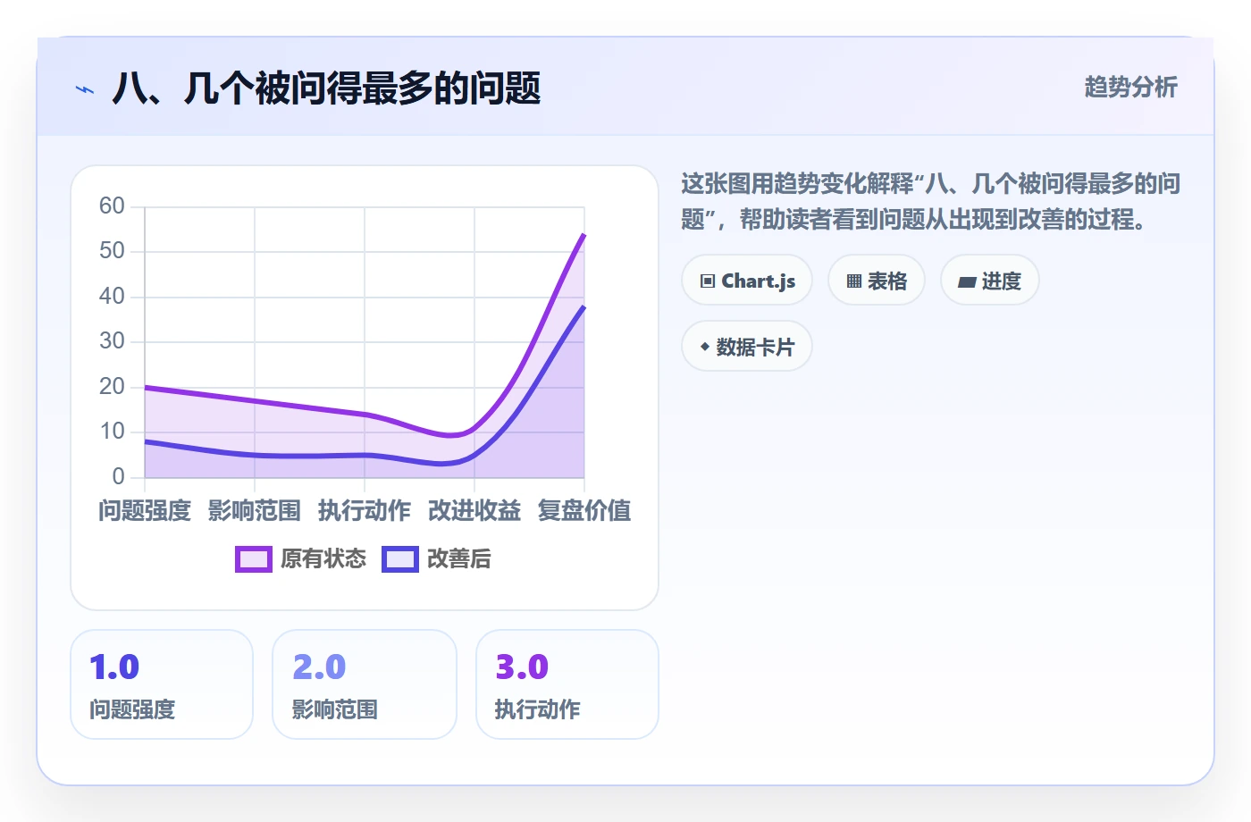Viewport: 1251px width, 822px height.
Task: Click the blue line start point at 问题强度
Action: click(x=145, y=441)
